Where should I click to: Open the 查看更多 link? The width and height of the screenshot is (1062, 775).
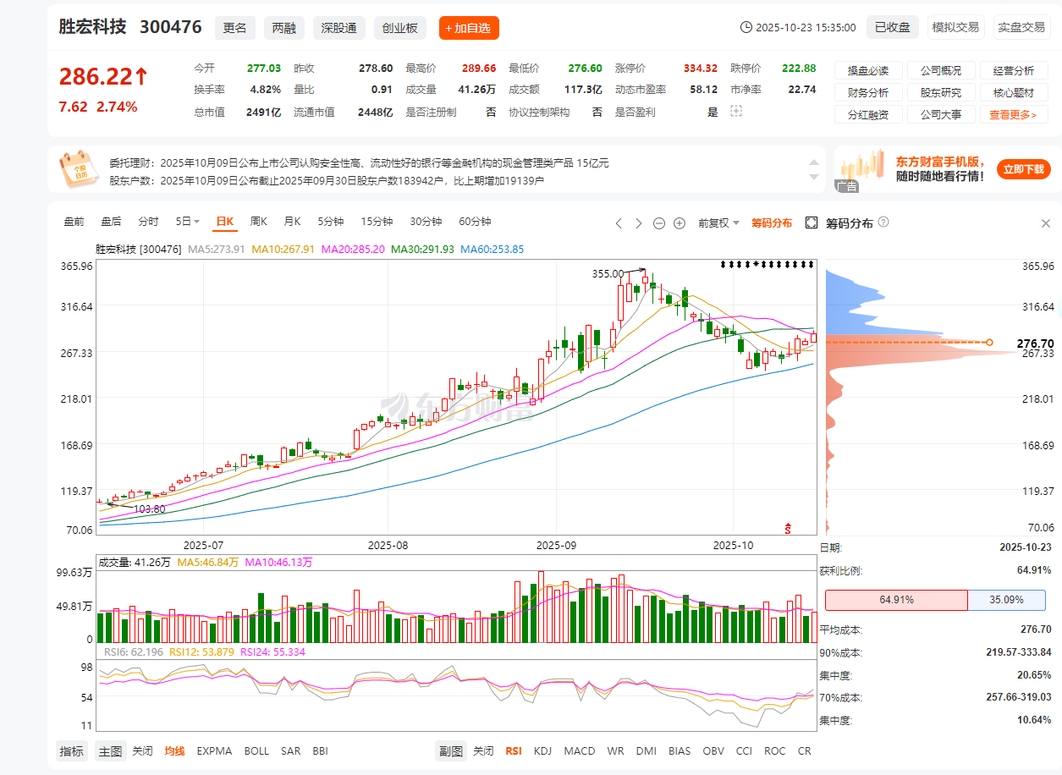pyautogui.click(x=1012, y=115)
